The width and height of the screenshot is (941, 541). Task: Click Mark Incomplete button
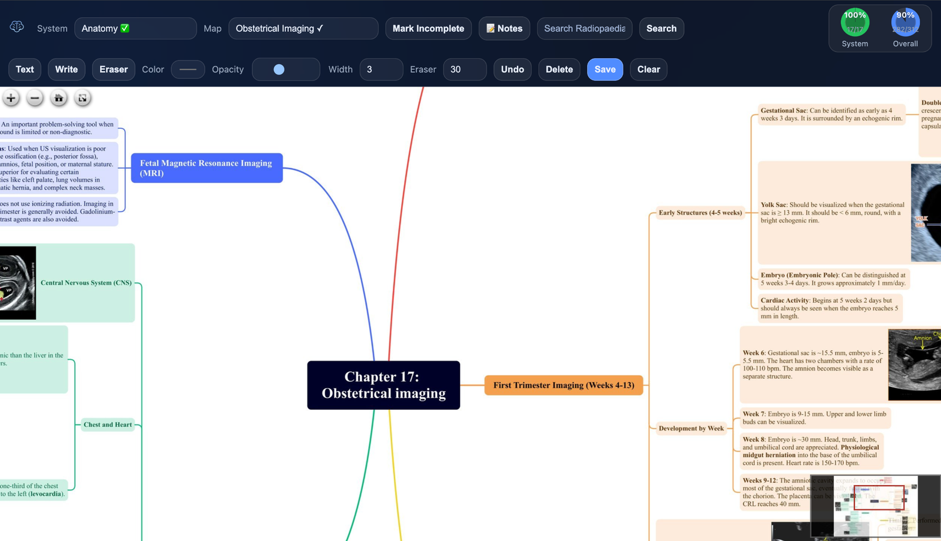click(428, 28)
